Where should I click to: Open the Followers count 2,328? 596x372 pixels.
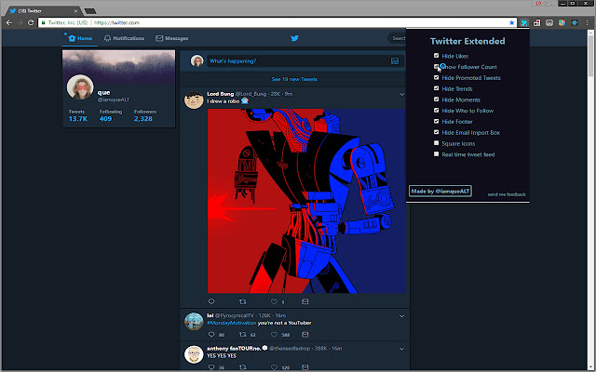coord(144,115)
